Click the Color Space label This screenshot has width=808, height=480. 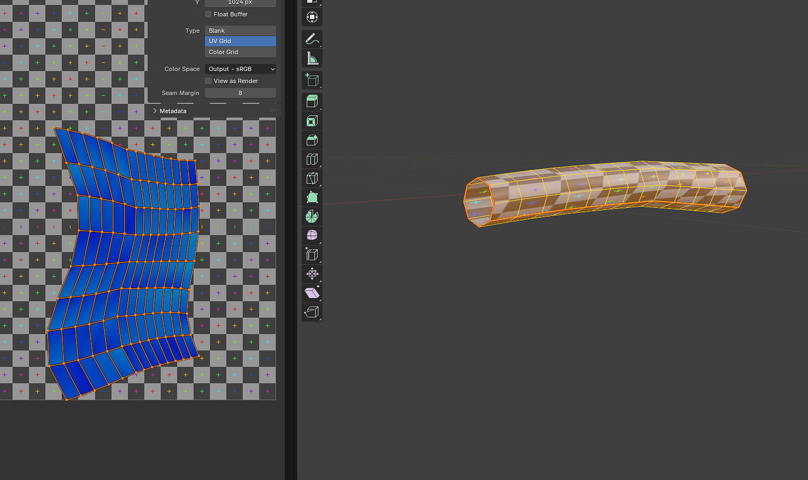tap(182, 69)
